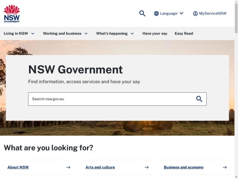238x179 pixels.
Task: Click the scrollbar down arrow
Action: (x=236, y=177)
